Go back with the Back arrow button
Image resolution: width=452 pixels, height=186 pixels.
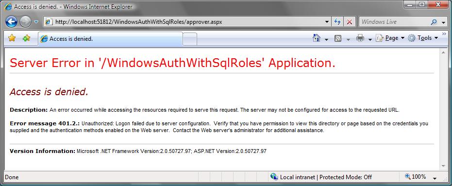pyautogui.click(x=11, y=22)
